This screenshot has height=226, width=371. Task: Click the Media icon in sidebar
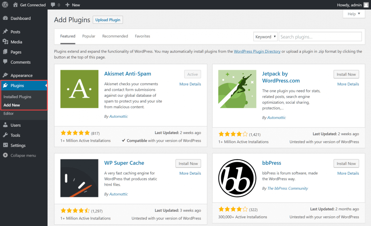point(5,42)
